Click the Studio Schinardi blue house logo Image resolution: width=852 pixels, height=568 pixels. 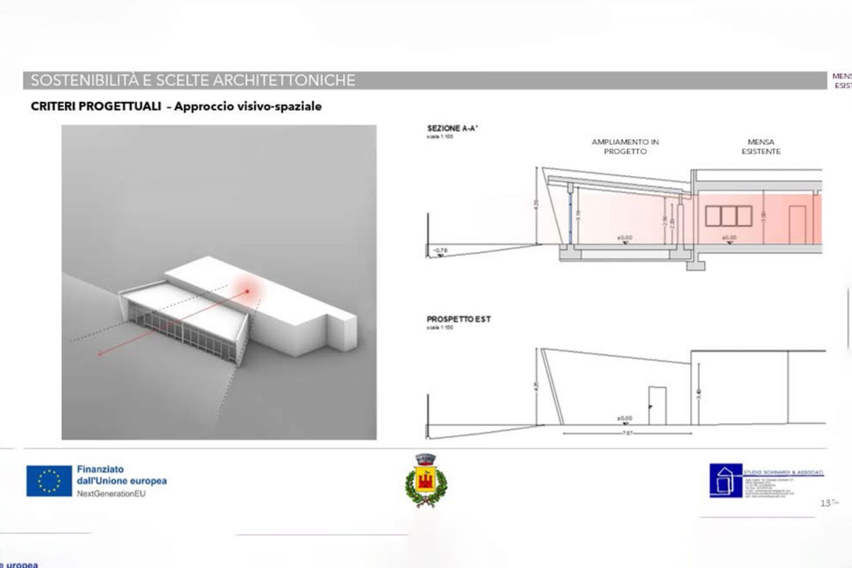[x=725, y=481]
